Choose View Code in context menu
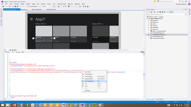191x107 pixels. pos(94,72)
